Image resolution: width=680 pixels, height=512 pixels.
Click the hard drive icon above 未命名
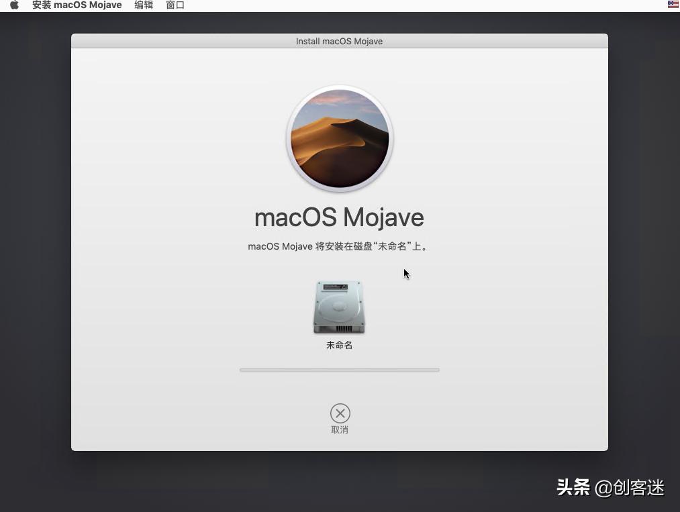[x=339, y=307]
